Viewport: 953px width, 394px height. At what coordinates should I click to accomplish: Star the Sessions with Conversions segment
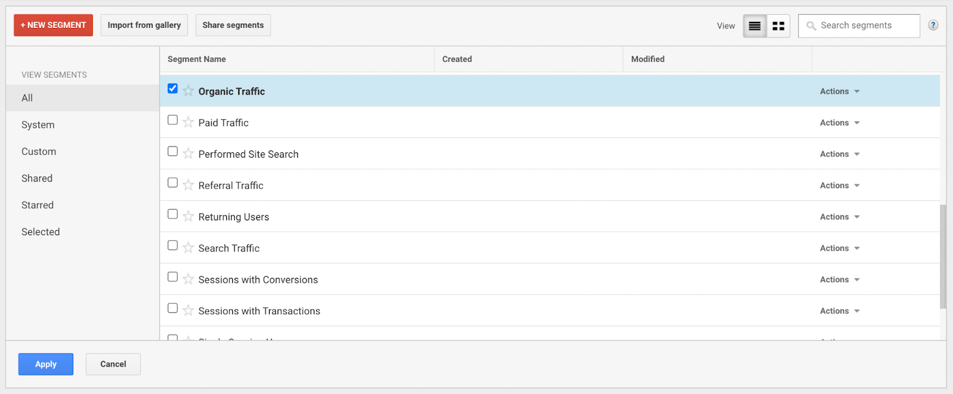coord(188,279)
